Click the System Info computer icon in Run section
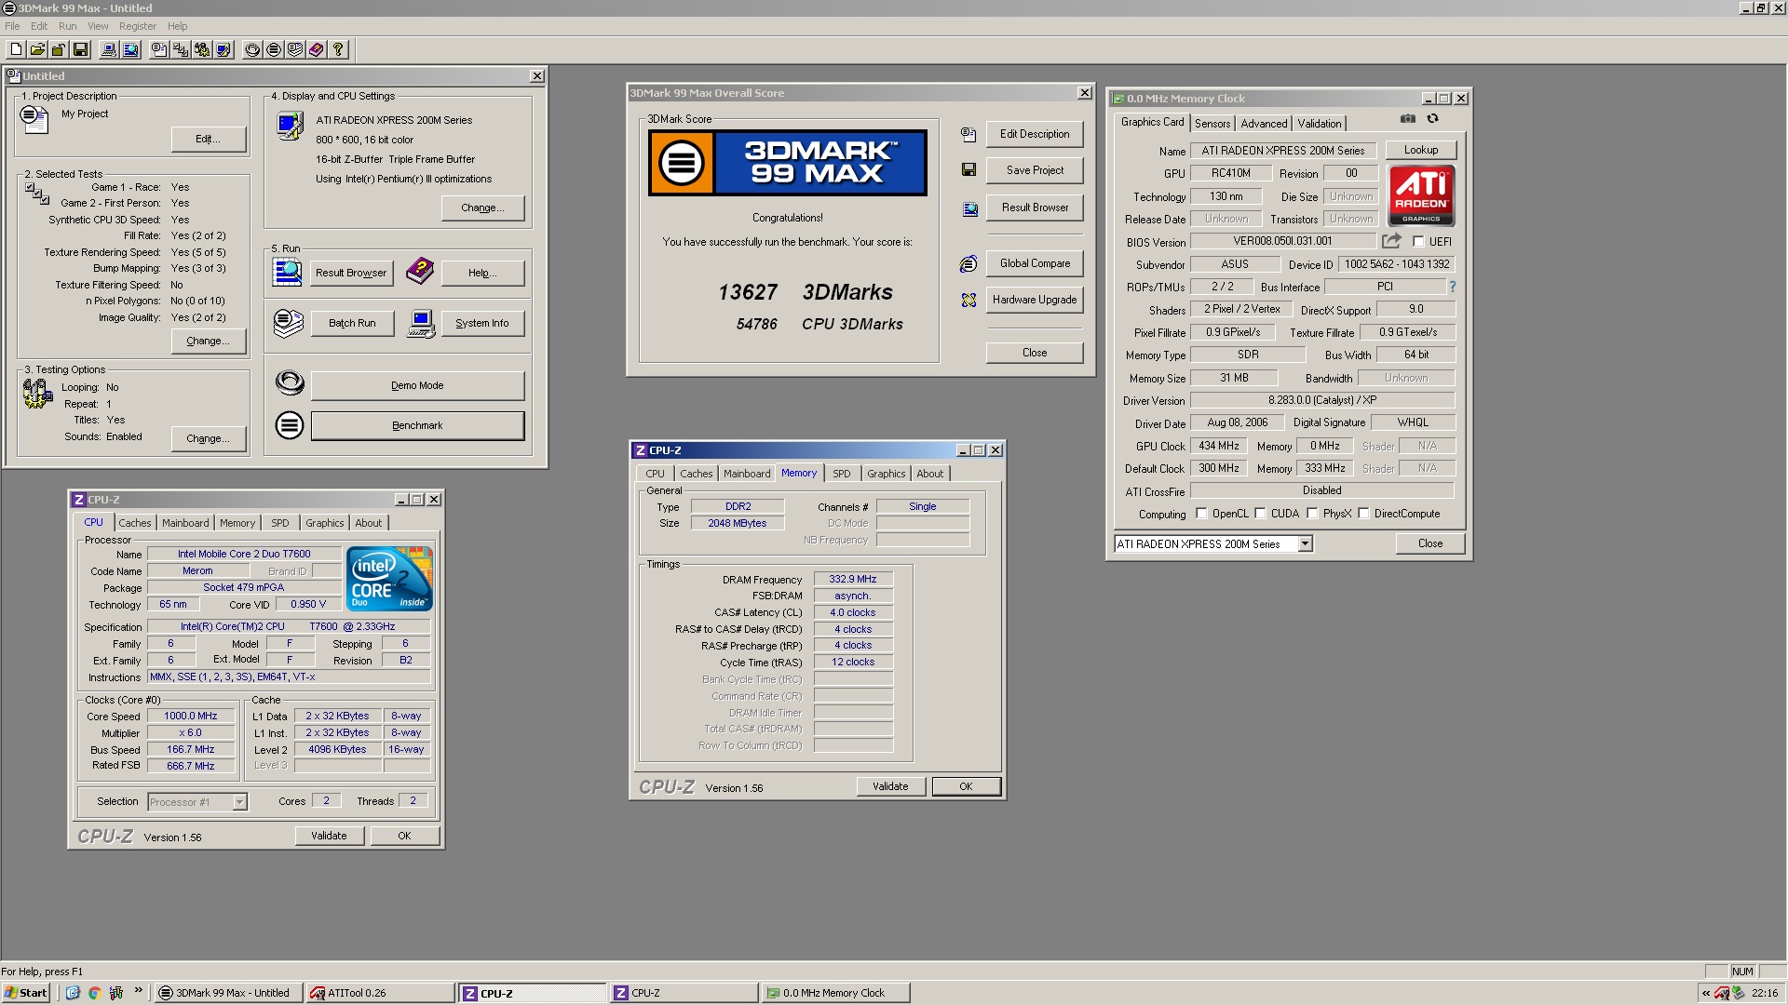This screenshot has width=1788, height=1005. click(421, 324)
